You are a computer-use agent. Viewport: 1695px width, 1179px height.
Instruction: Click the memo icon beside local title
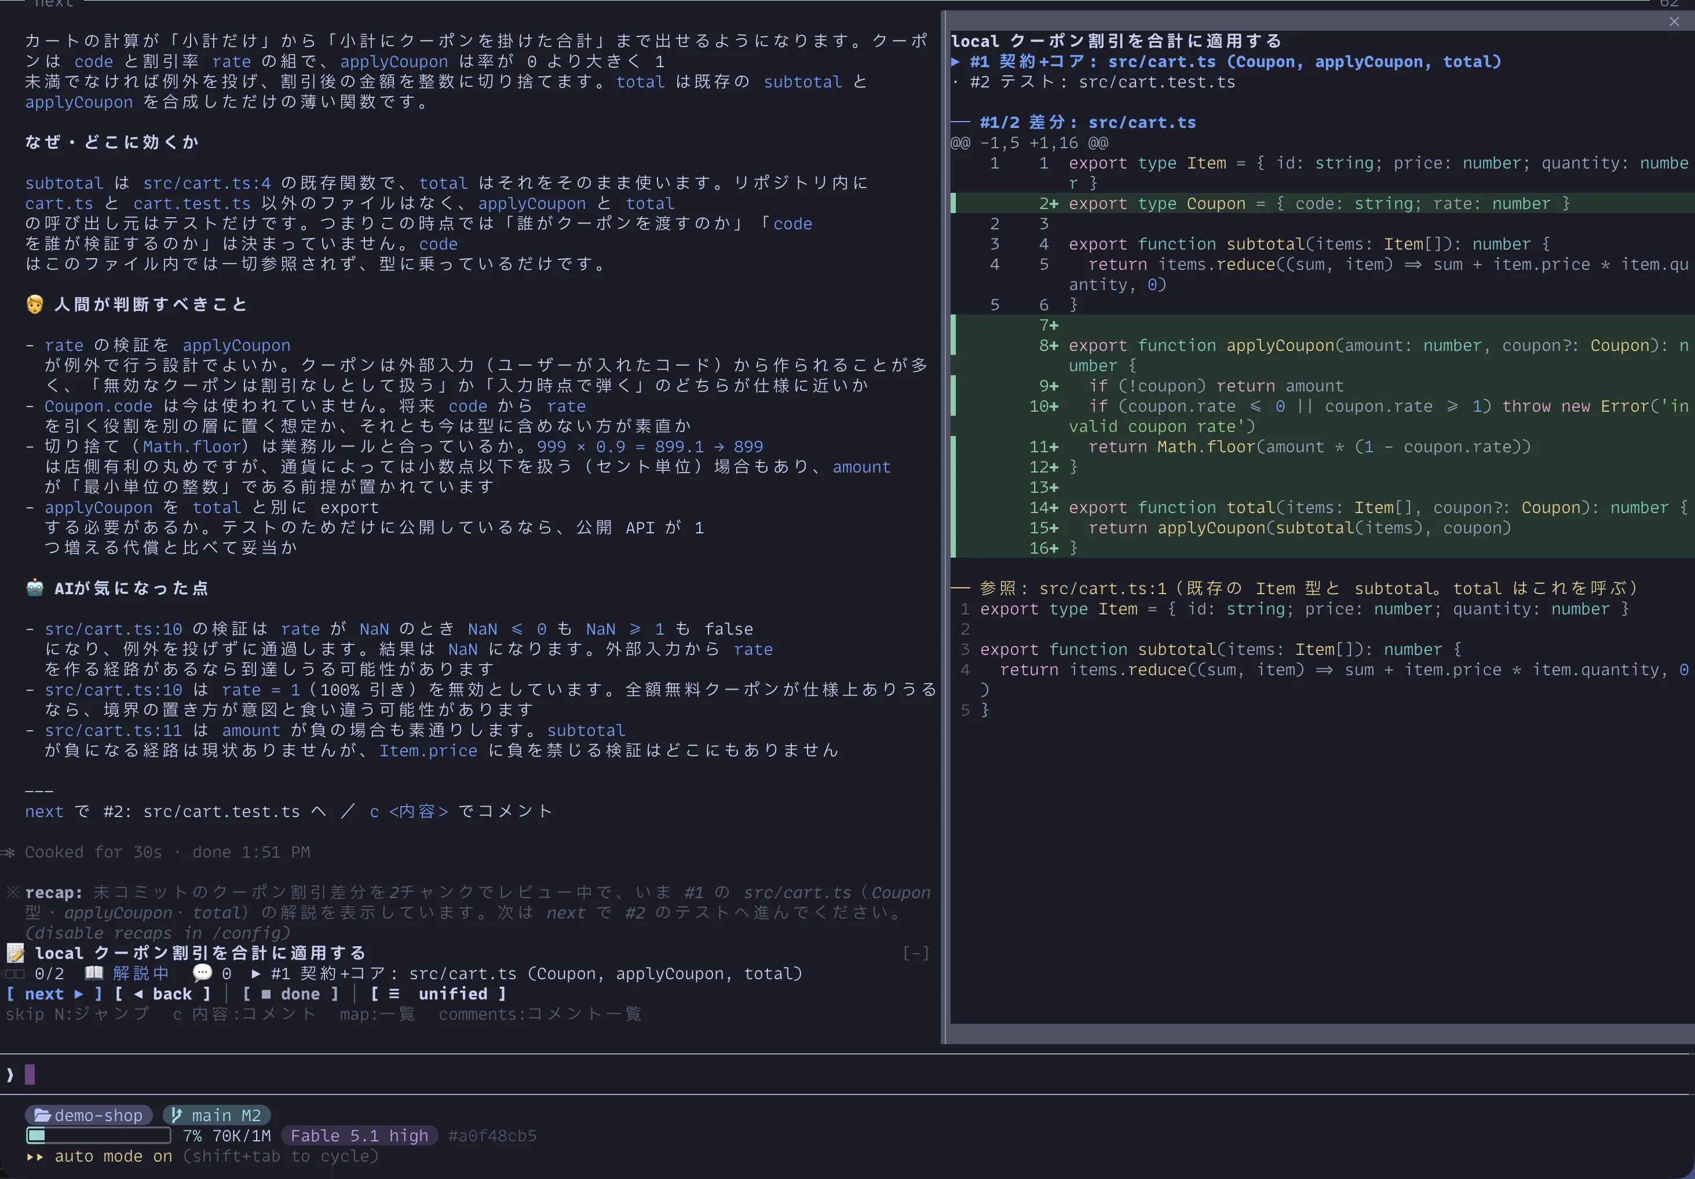pos(16,953)
